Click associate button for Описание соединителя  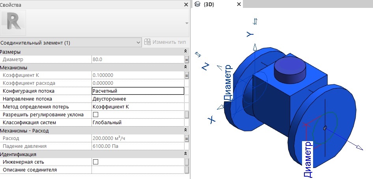pyautogui.click(x=187, y=170)
